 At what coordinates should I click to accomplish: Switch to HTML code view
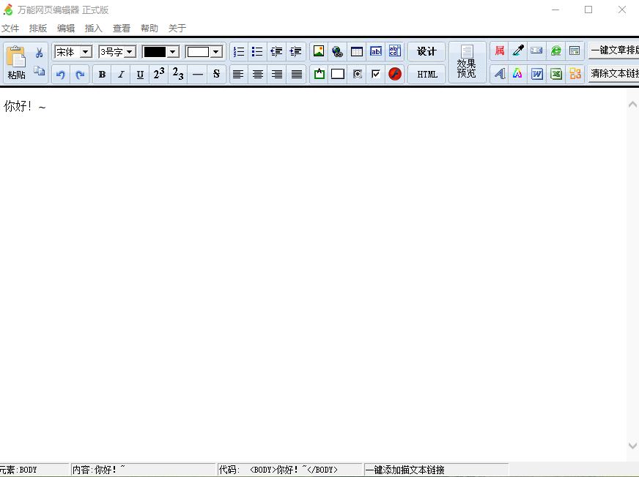coord(426,74)
